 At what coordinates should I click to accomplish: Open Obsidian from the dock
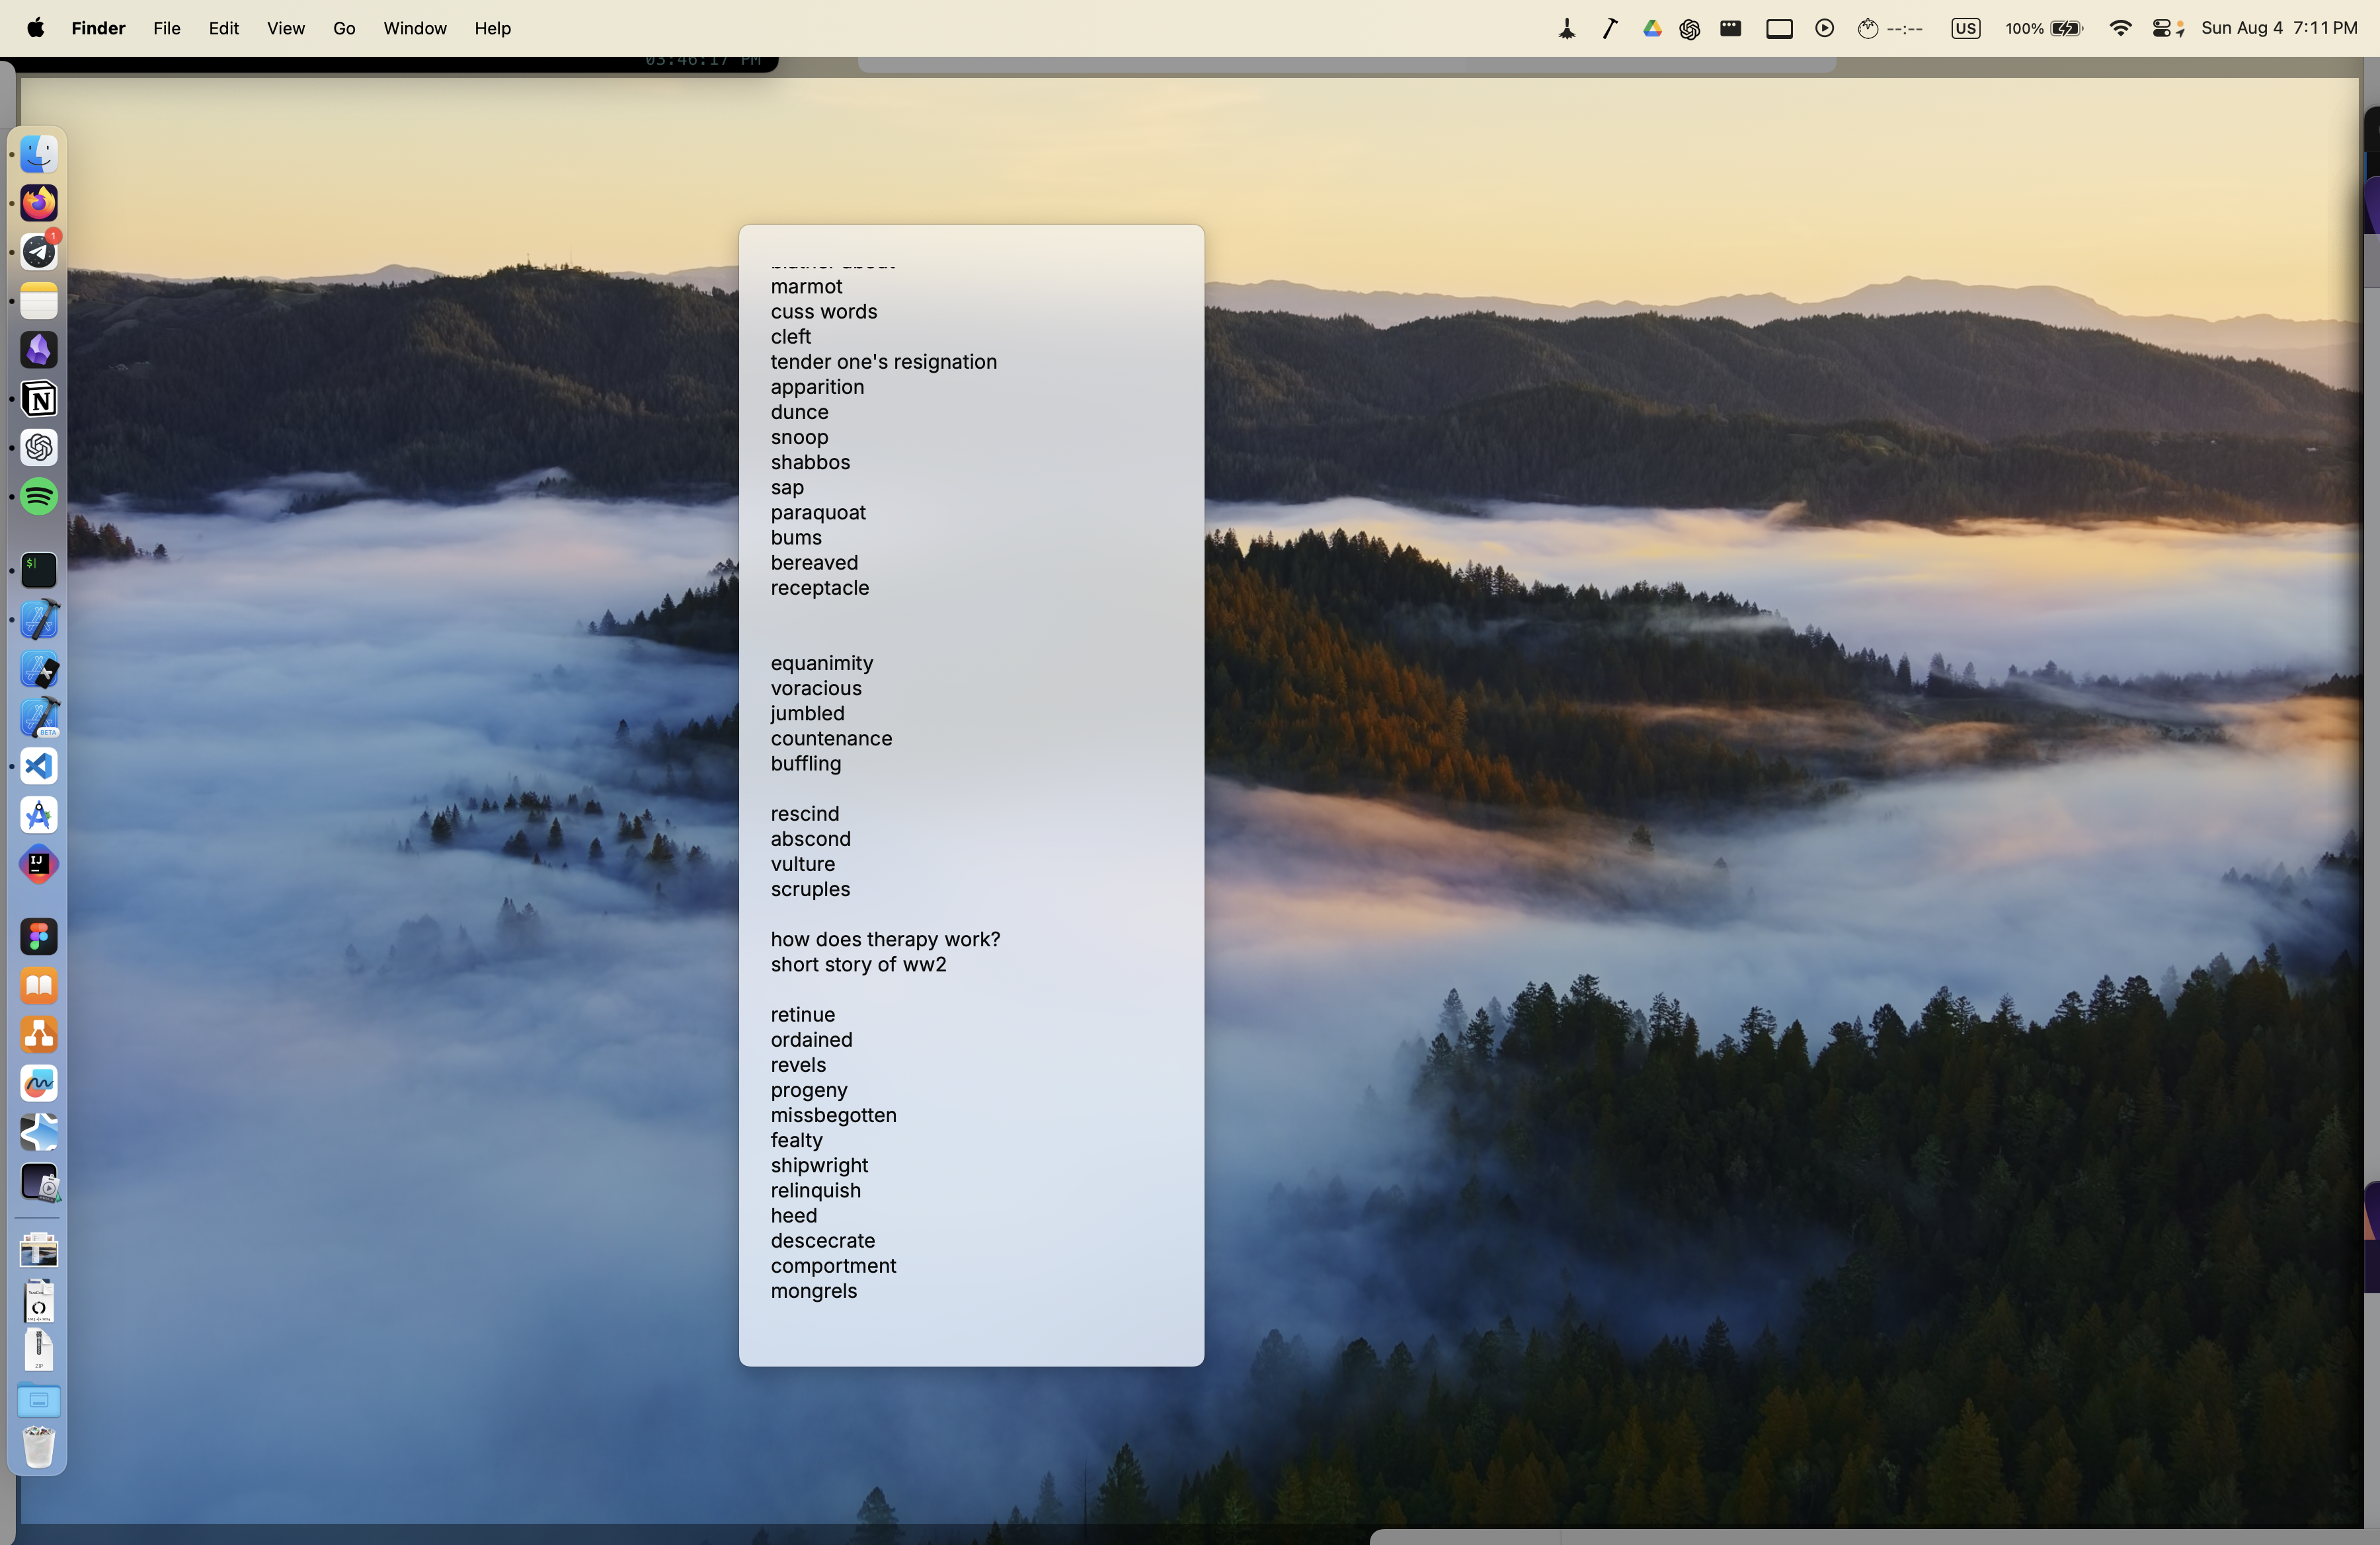(x=39, y=350)
